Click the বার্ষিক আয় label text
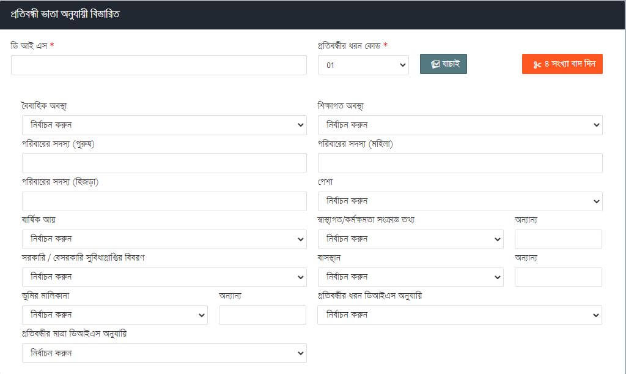 [39, 220]
